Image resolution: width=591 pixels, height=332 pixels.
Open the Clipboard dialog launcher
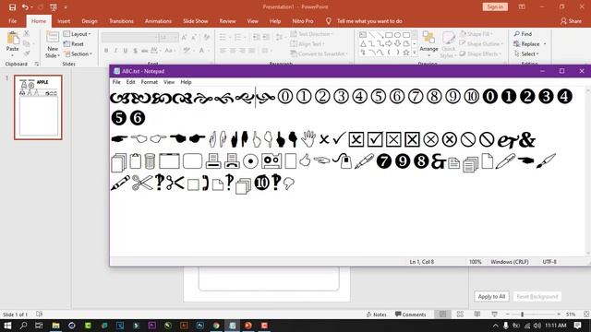37,64
